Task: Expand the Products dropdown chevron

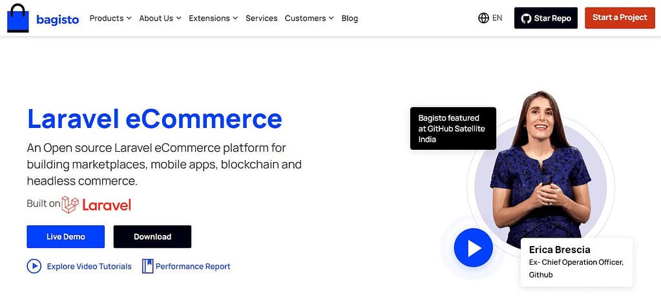Action: 129,18
